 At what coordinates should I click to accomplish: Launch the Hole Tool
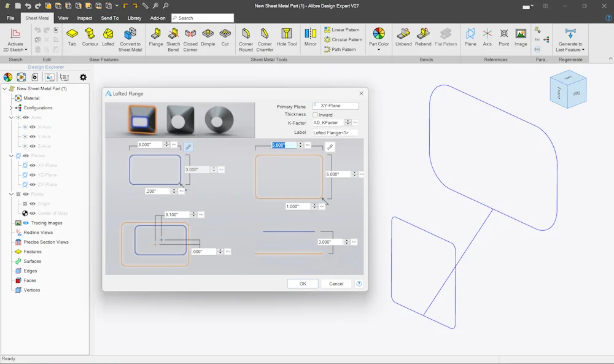[287, 37]
